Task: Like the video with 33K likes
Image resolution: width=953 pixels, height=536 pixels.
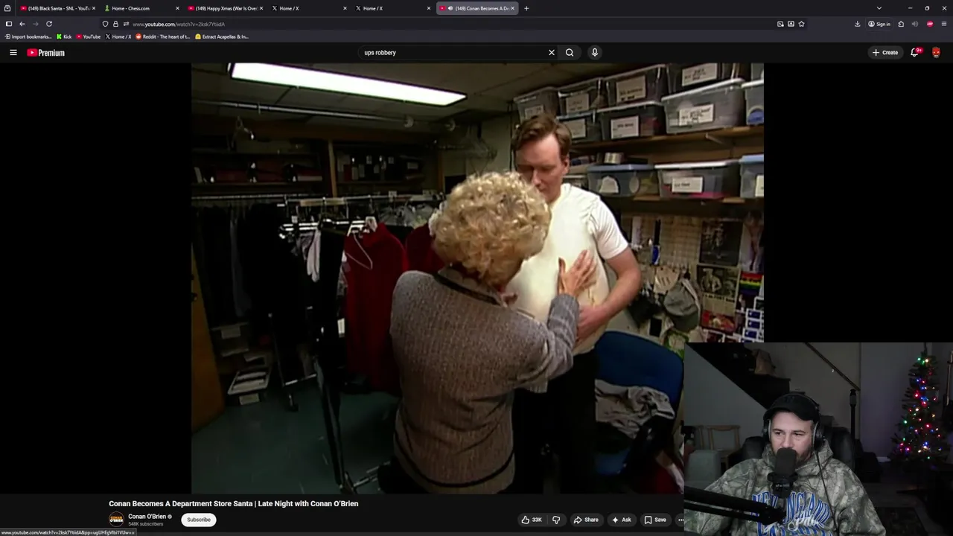Action: pos(532,520)
